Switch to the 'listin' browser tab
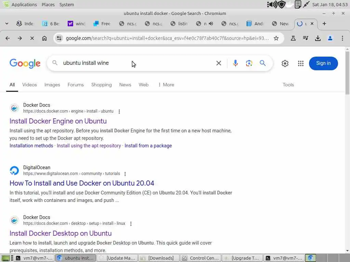This screenshot has width=350, height=262. click(x=179, y=24)
